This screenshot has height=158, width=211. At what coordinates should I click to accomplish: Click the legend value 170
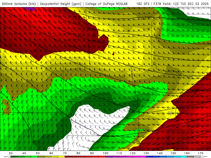(x=200, y=153)
